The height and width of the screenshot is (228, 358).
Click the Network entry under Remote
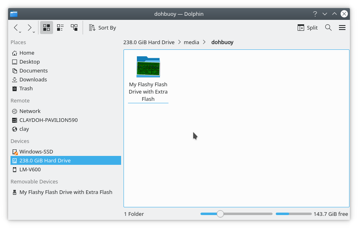pyautogui.click(x=30, y=111)
